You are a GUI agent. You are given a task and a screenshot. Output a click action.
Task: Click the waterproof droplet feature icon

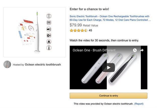(49, 42)
